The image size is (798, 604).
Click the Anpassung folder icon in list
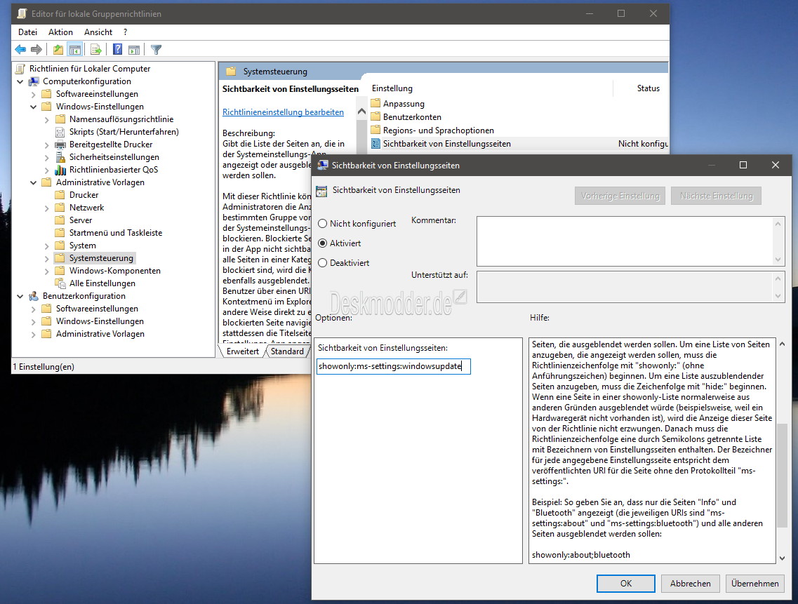[x=375, y=103]
